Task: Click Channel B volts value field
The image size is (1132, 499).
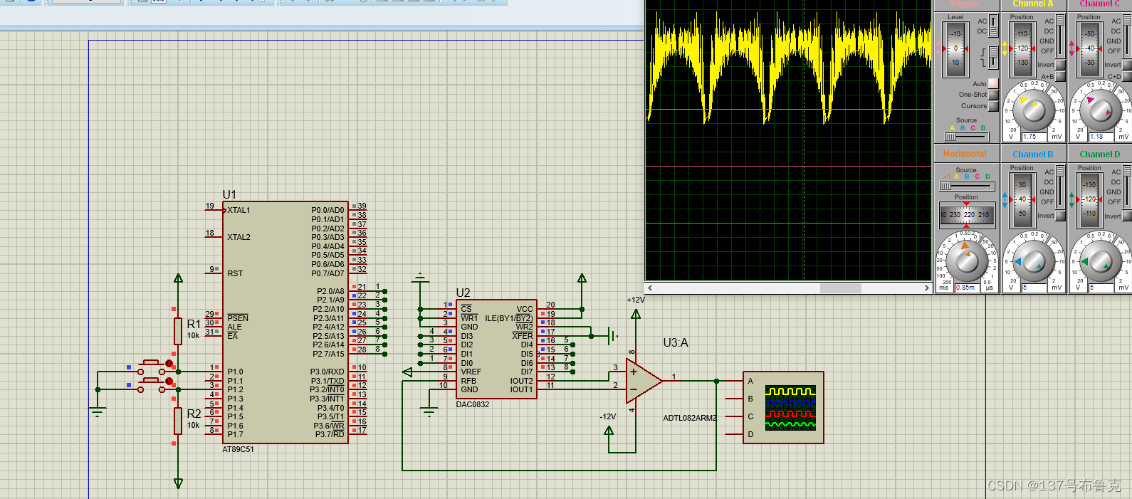Action: 1034,288
